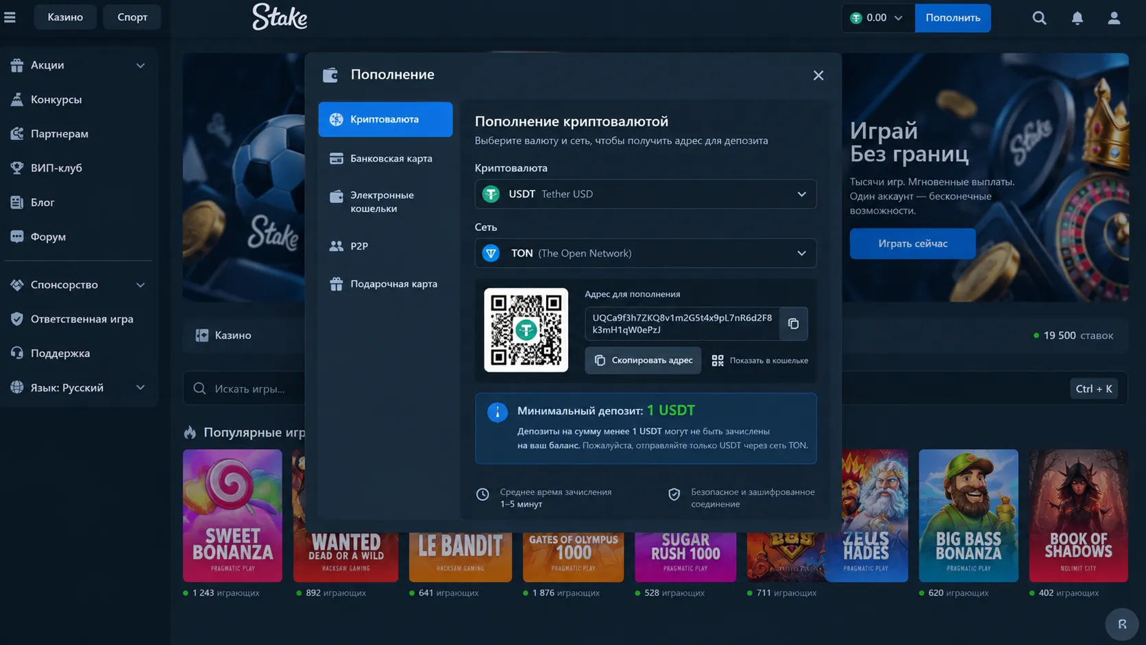Click the Конкурсы icon in sidebar
This screenshot has height=645, width=1146.
click(x=17, y=99)
